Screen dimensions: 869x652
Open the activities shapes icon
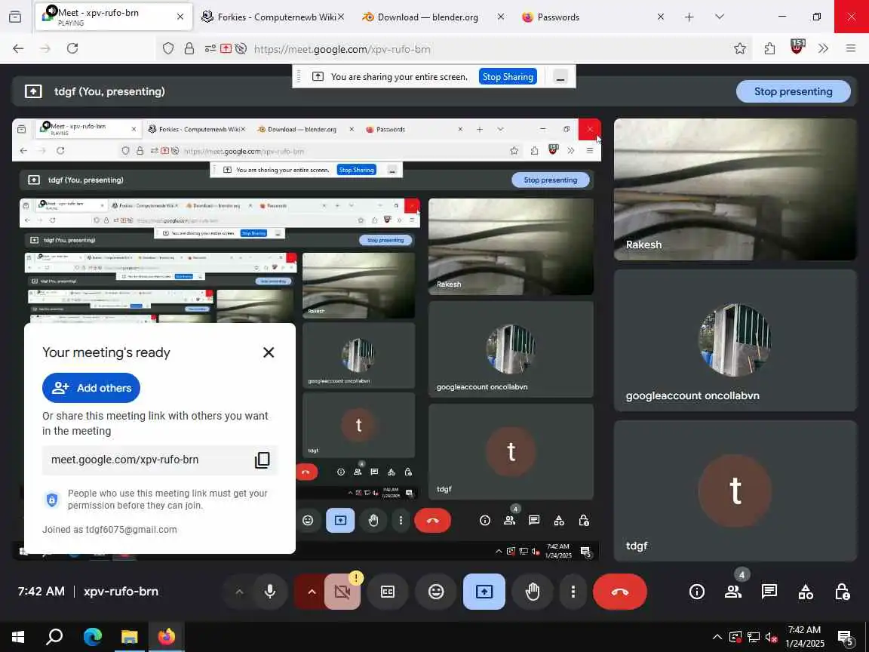pyautogui.click(x=806, y=592)
